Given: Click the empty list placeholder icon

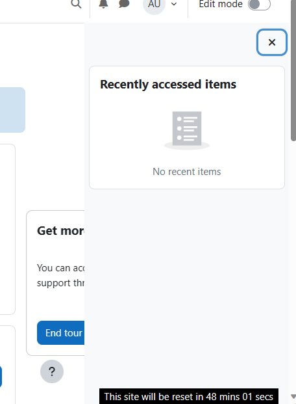Looking at the screenshot, I should tap(187, 130).
